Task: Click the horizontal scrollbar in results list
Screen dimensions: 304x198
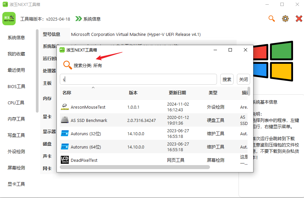Action: pos(135,167)
